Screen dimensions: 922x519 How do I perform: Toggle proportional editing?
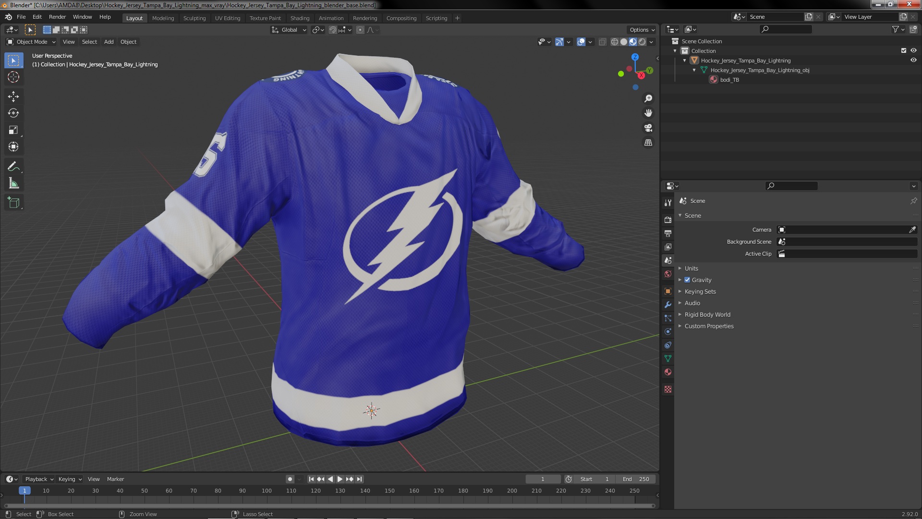click(360, 30)
